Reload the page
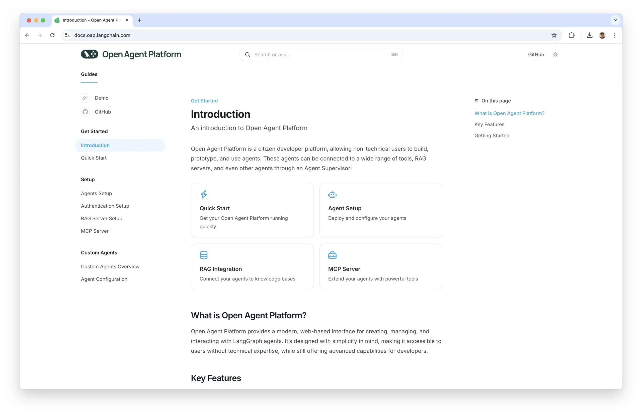Image resolution: width=642 pixels, height=415 pixels. point(52,35)
